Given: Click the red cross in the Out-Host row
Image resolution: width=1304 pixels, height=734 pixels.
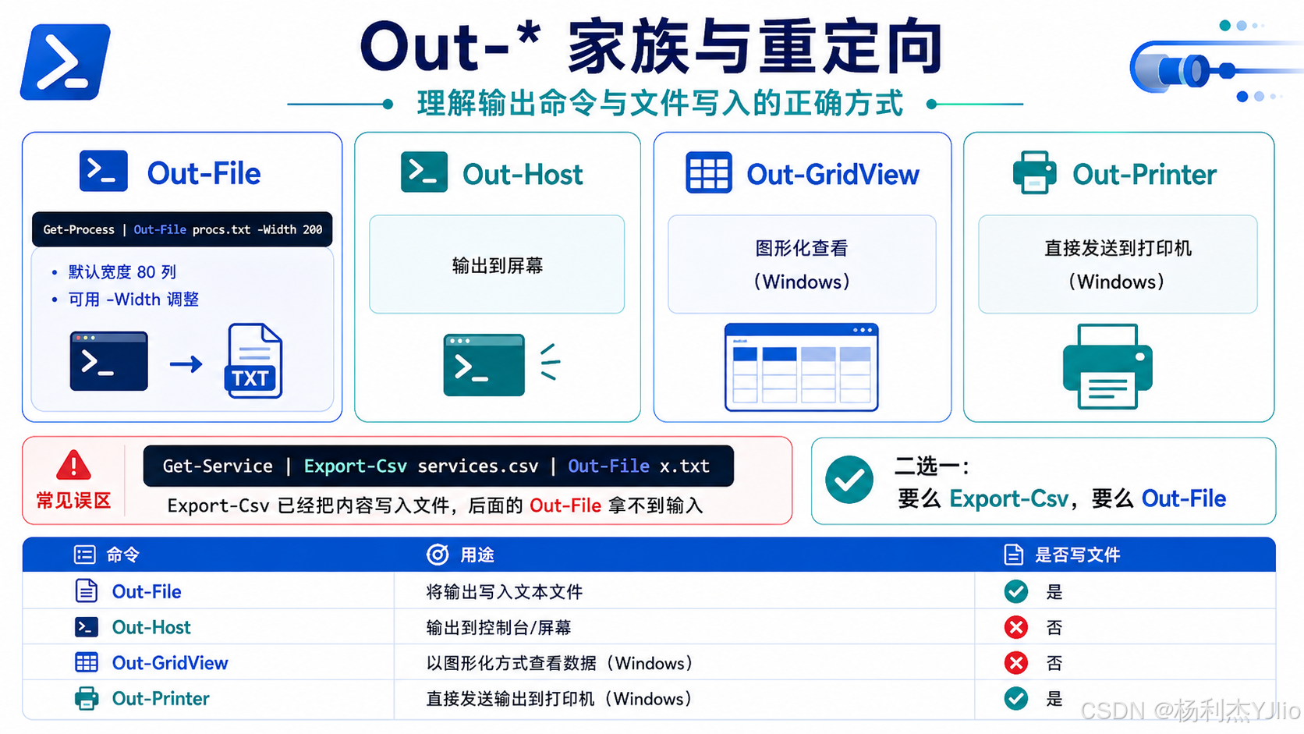Looking at the screenshot, I should (1016, 627).
